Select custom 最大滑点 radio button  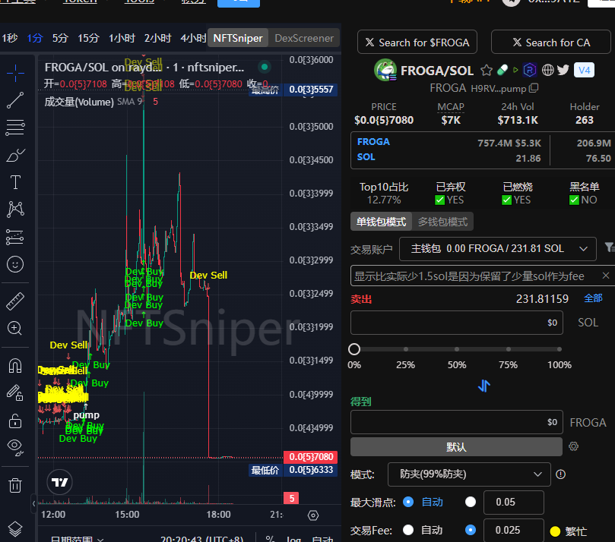471,502
